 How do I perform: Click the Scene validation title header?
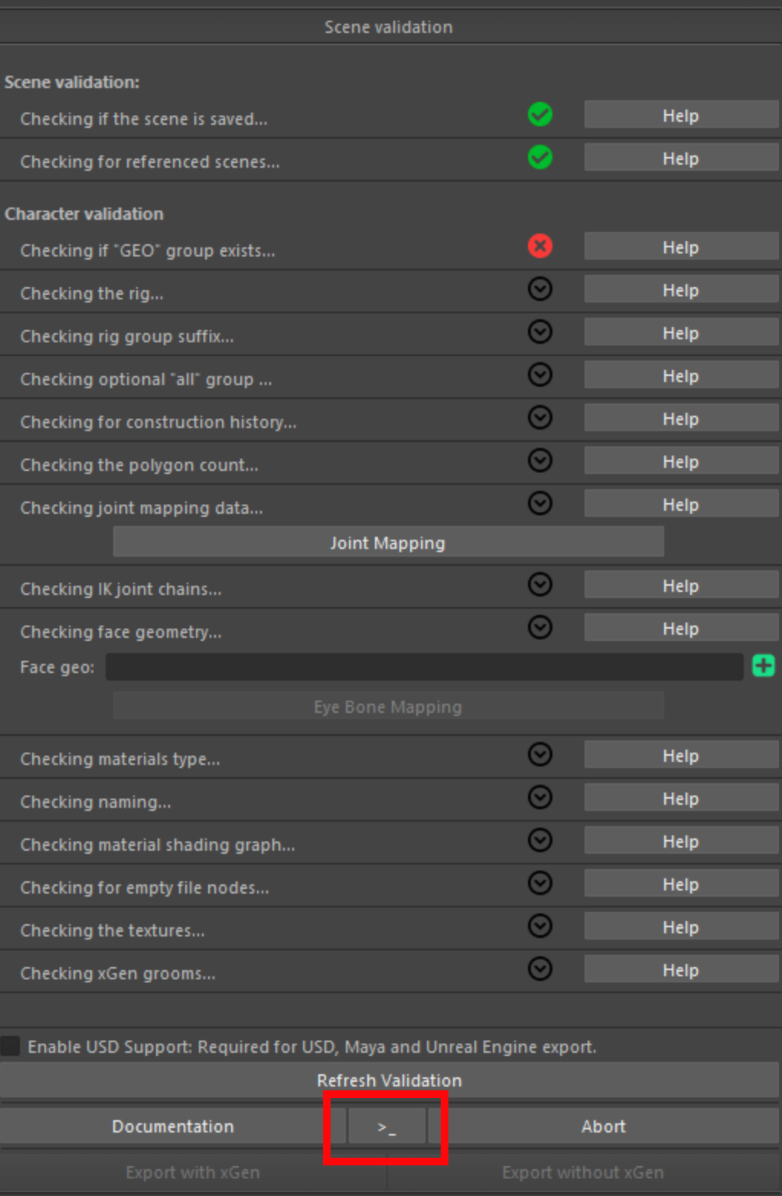pyautogui.click(x=389, y=27)
